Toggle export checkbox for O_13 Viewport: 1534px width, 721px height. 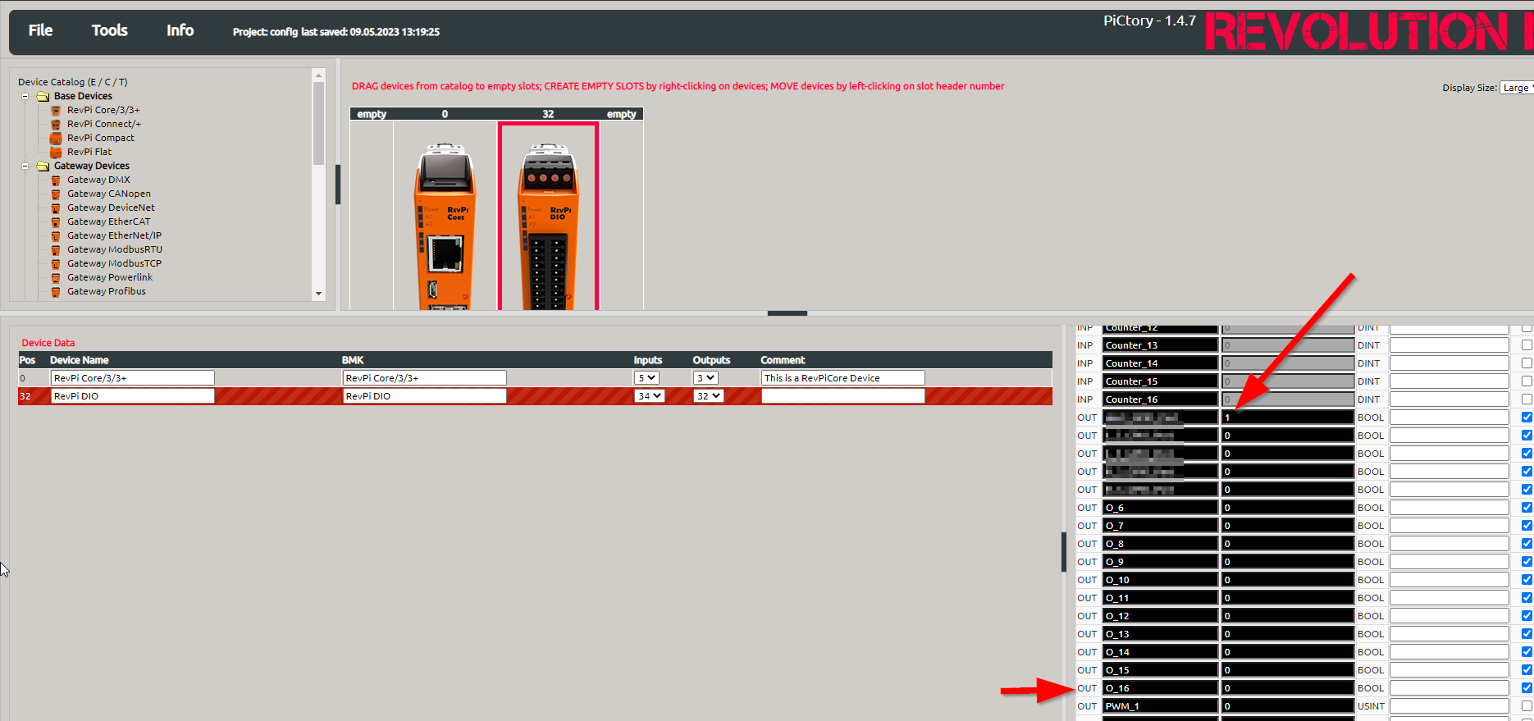point(1527,634)
